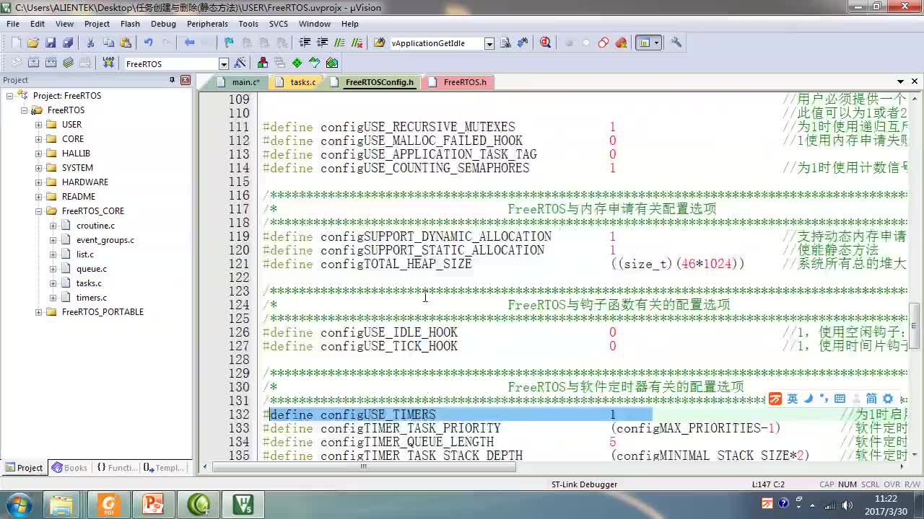This screenshot has height=519, width=924.
Task: Open the Debug menu
Action: click(x=163, y=24)
